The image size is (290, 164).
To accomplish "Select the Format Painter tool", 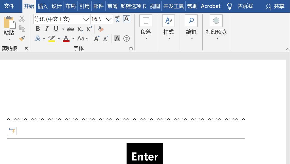I will (22, 38).
